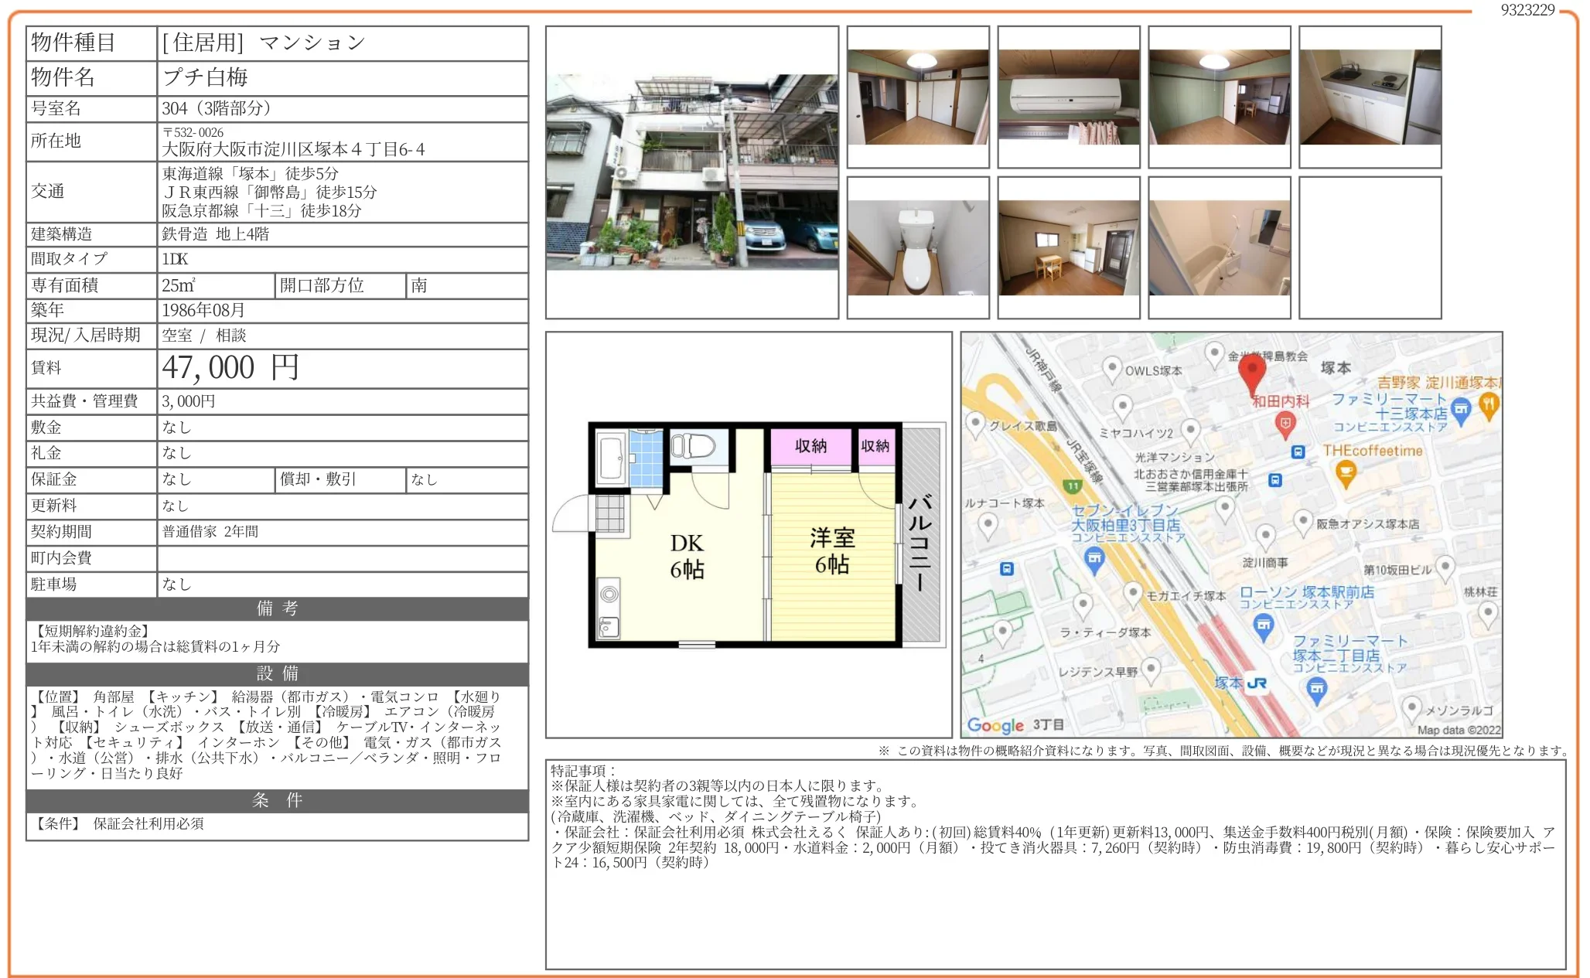
Task: Open the bathroom bathtub photo thumbnail
Action: pos(1219,247)
